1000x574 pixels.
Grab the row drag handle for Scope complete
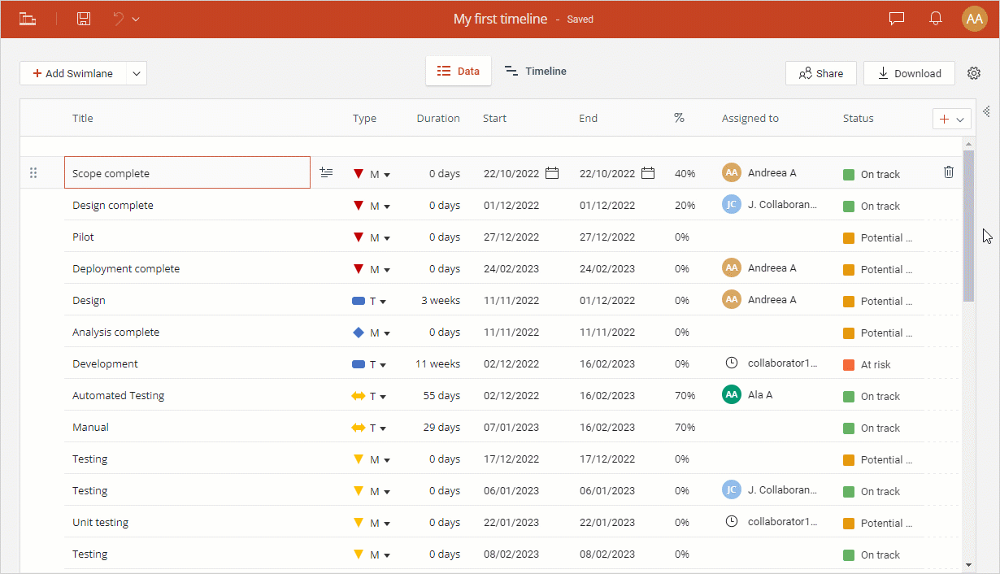pos(33,172)
